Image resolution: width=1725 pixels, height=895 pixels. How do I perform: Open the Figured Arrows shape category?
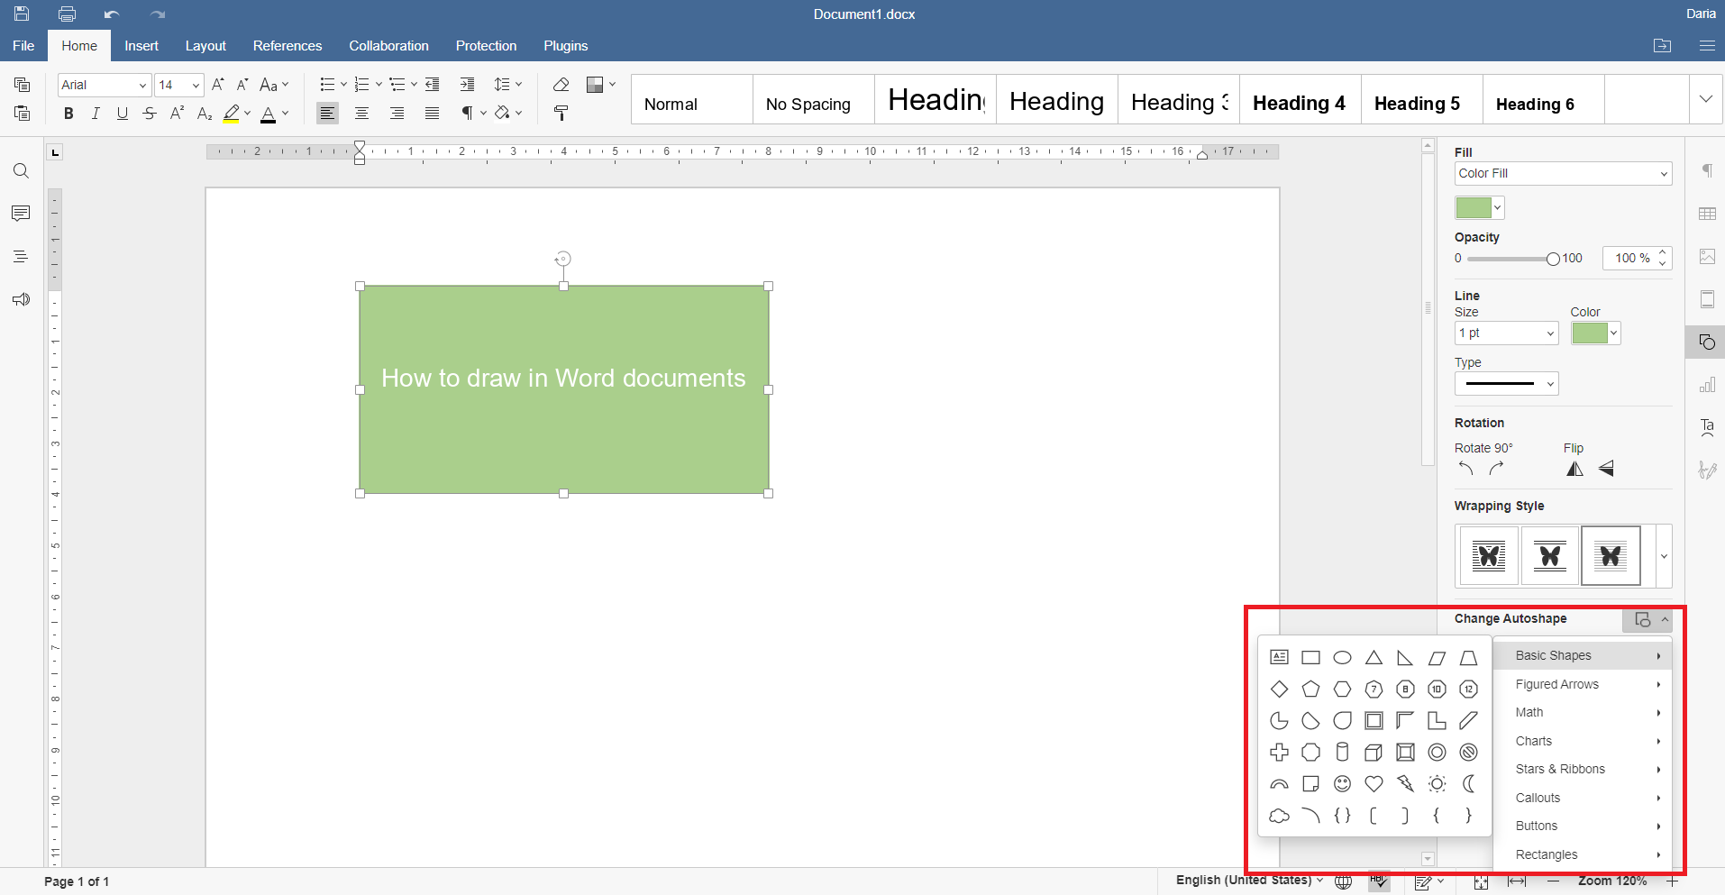click(x=1556, y=684)
